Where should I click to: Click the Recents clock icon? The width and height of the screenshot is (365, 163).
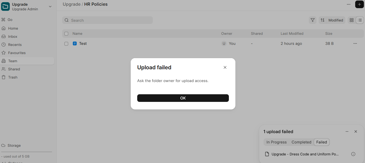4,45
